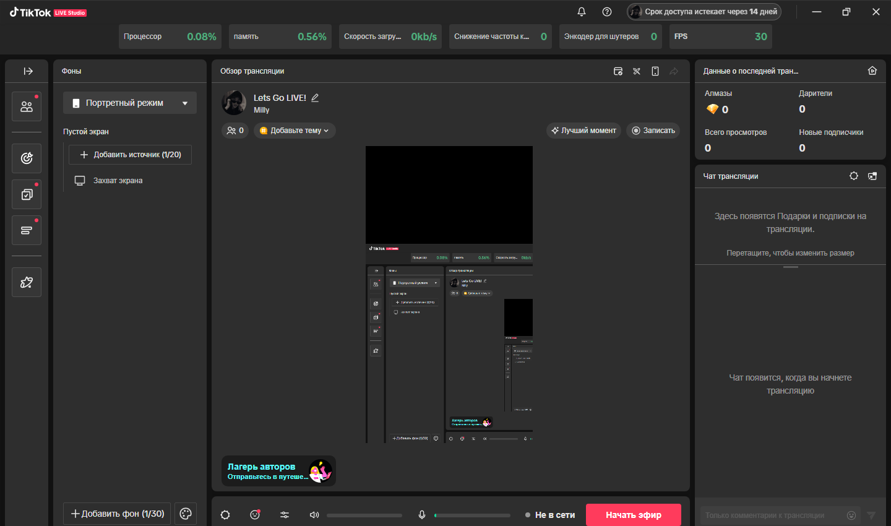Screen dimensions: 891x526
Task: Click the home icon in Данные о последней трансляции
Action: (x=872, y=71)
